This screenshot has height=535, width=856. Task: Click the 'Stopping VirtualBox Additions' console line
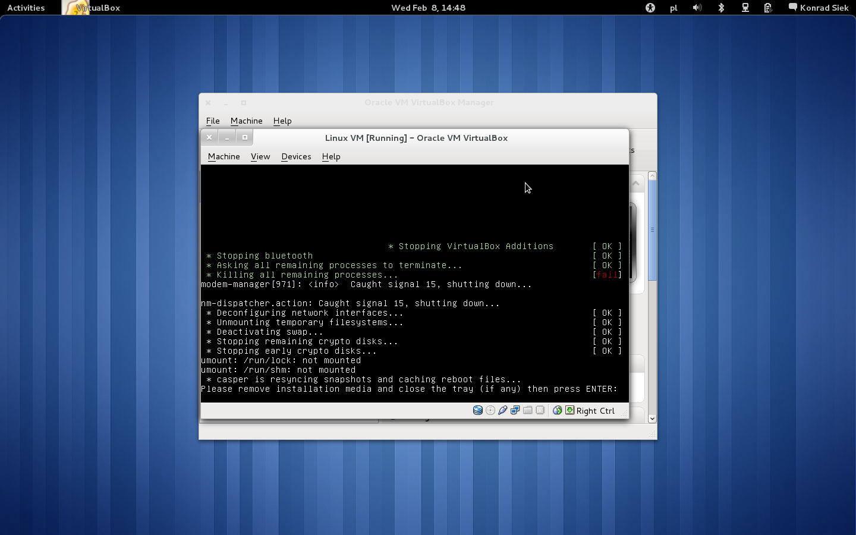click(x=471, y=246)
